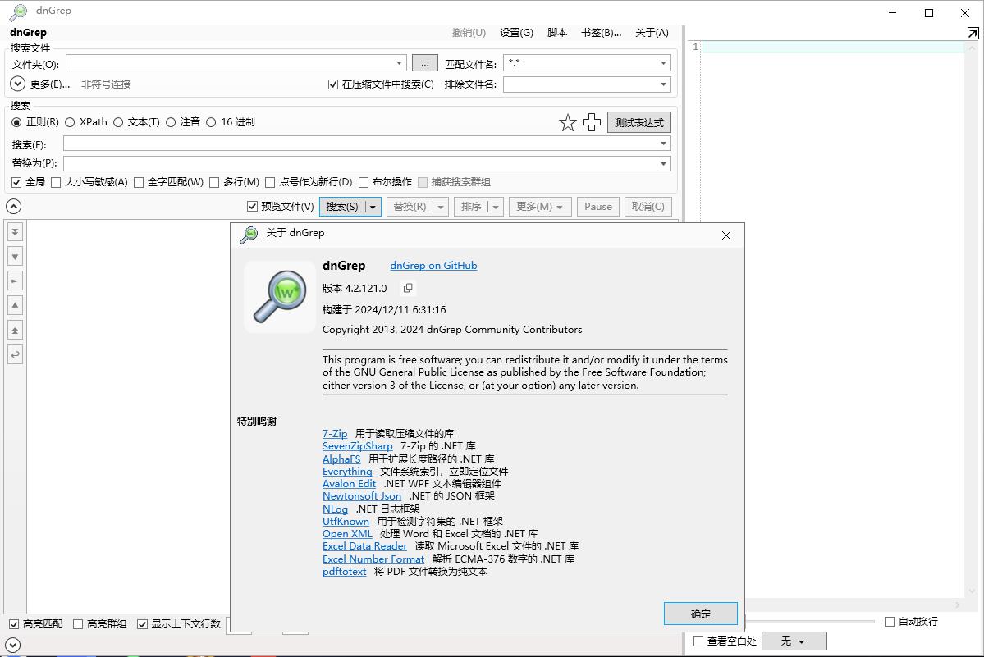Open the 设置(G) menu
The width and height of the screenshot is (984, 657).
coord(516,33)
